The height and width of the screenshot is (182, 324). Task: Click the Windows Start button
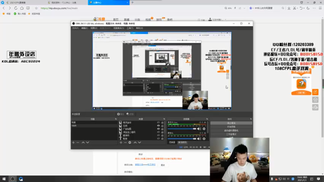(4, 179)
